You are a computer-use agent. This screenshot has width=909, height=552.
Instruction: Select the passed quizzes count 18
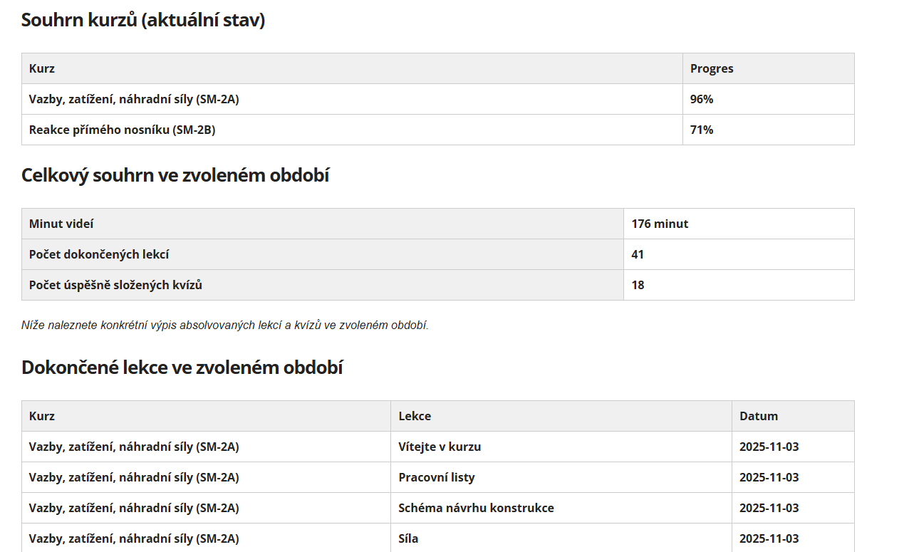coord(739,285)
